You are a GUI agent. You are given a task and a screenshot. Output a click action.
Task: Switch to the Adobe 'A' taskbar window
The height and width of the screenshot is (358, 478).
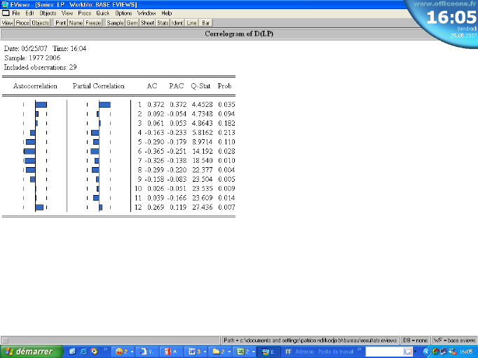pyautogui.click(x=172, y=352)
